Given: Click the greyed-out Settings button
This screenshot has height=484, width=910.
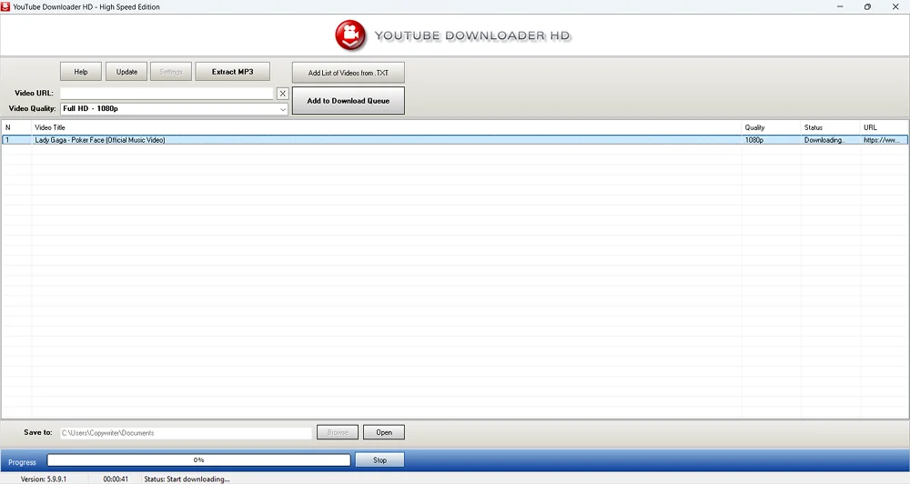Looking at the screenshot, I should (171, 72).
